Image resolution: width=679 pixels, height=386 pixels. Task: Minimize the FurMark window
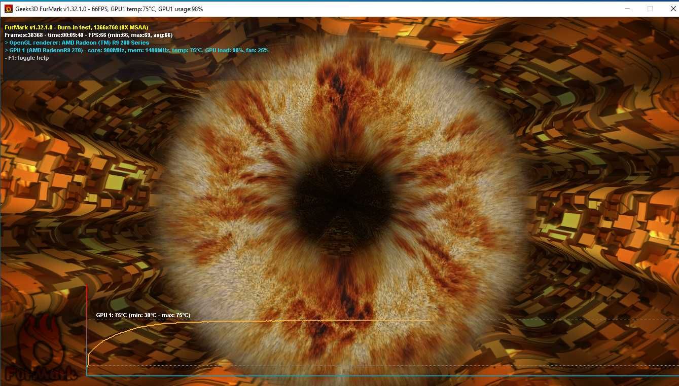coord(626,9)
